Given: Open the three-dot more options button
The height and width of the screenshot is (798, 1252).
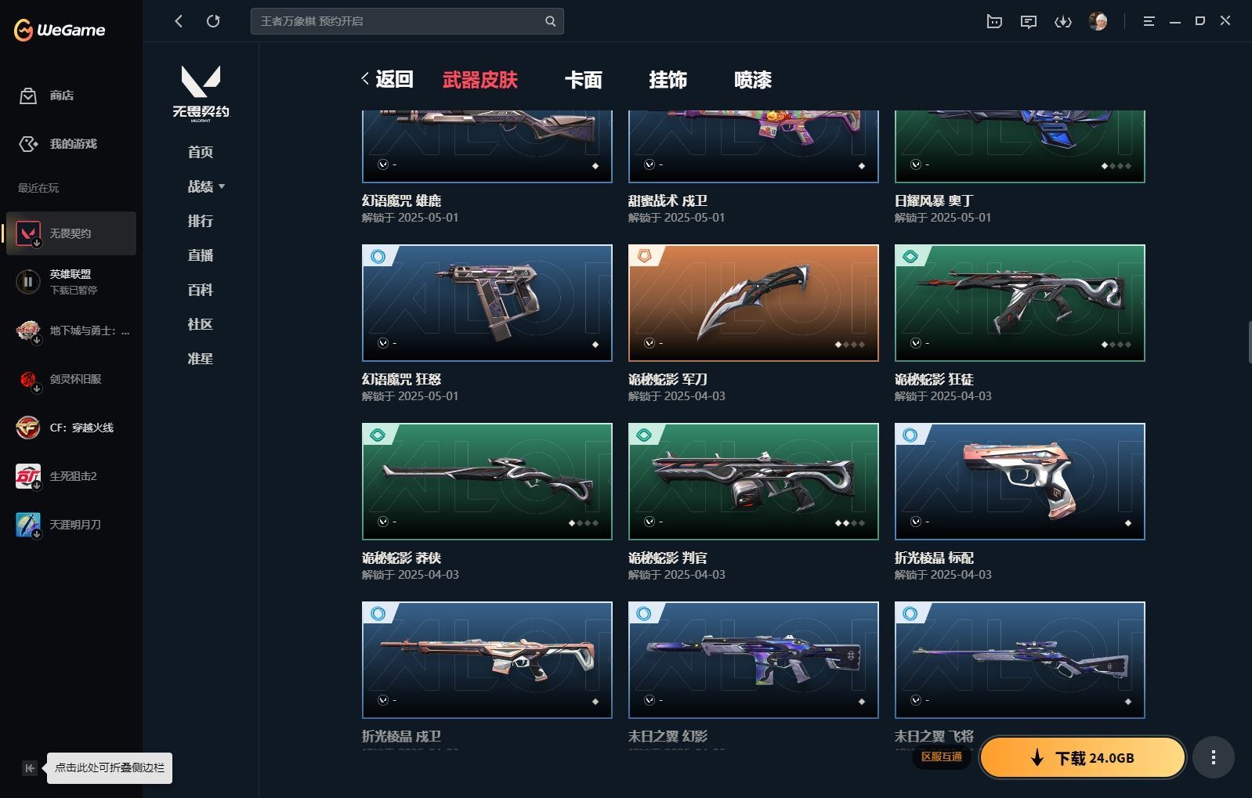Looking at the screenshot, I should coord(1213,757).
